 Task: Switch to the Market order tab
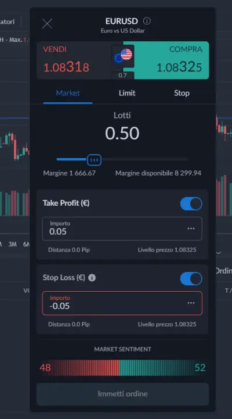click(68, 93)
